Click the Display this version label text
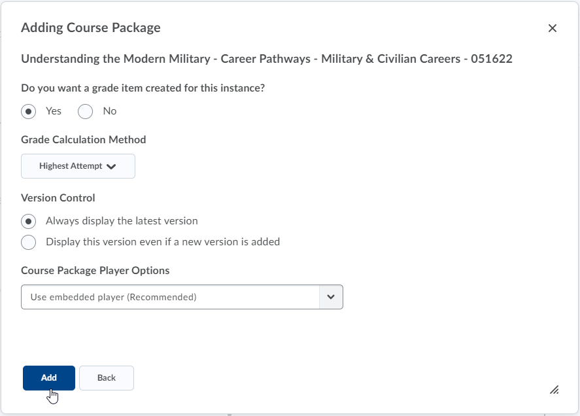This screenshot has width=580, height=416. click(163, 241)
